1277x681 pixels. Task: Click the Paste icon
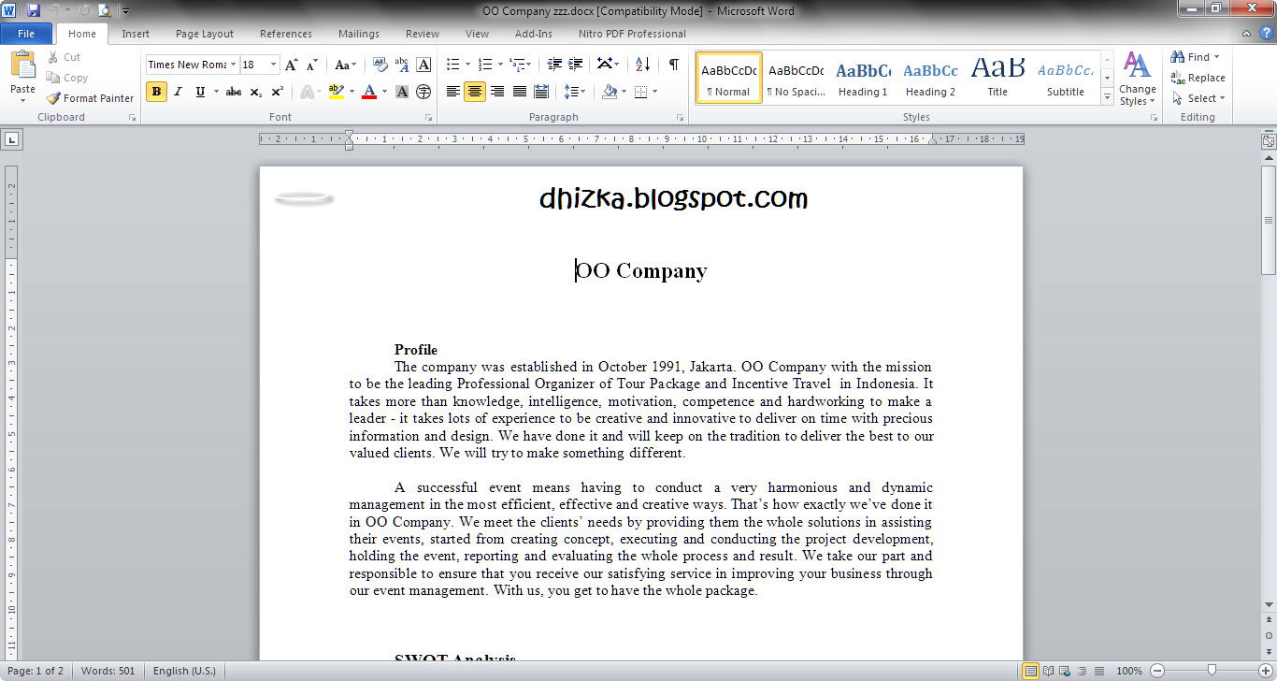(x=22, y=65)
